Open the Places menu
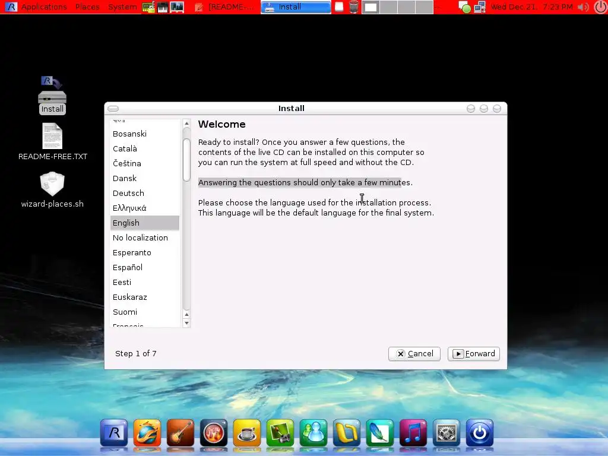608x456 pixels. point(87,7)
